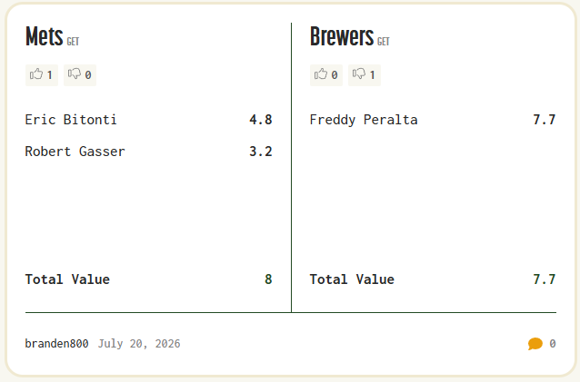Click GET label beside Brewers
The image size is (580, 382).
[x=384, y=42]
